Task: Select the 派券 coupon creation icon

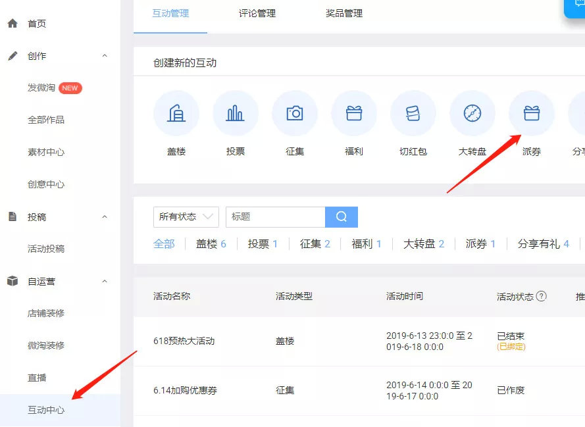Action: 531,113
